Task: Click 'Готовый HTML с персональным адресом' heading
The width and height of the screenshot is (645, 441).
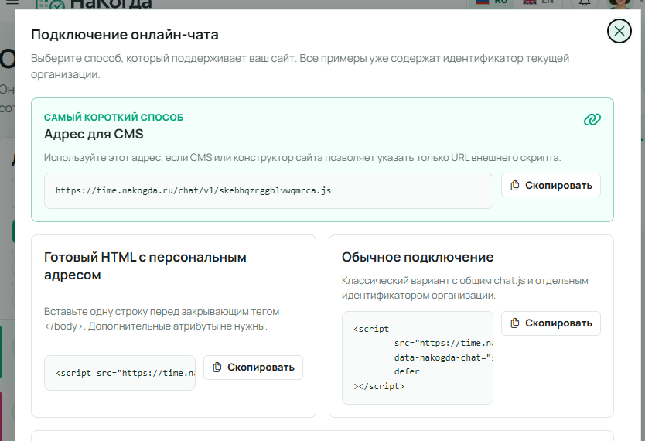Action: coord(145,265)
